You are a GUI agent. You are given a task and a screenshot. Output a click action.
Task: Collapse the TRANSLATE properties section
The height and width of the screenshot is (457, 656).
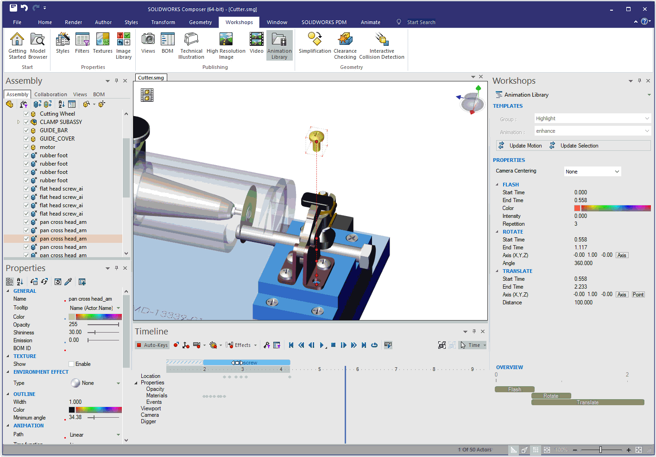coord(497,271)
